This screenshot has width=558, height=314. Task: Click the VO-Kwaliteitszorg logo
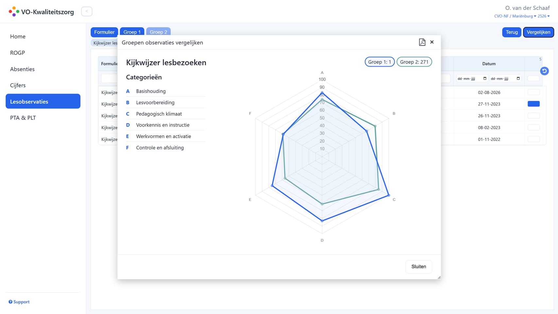tap(41, 12)
